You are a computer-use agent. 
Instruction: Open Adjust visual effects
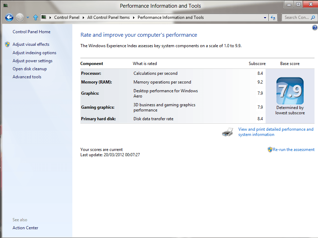[x=31, y=44]
